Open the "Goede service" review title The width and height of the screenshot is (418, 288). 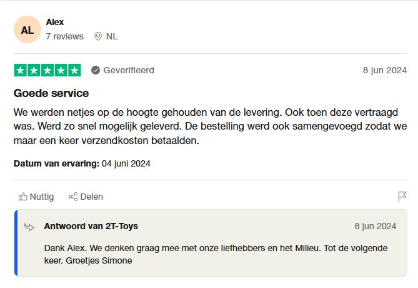coord(51,93)
